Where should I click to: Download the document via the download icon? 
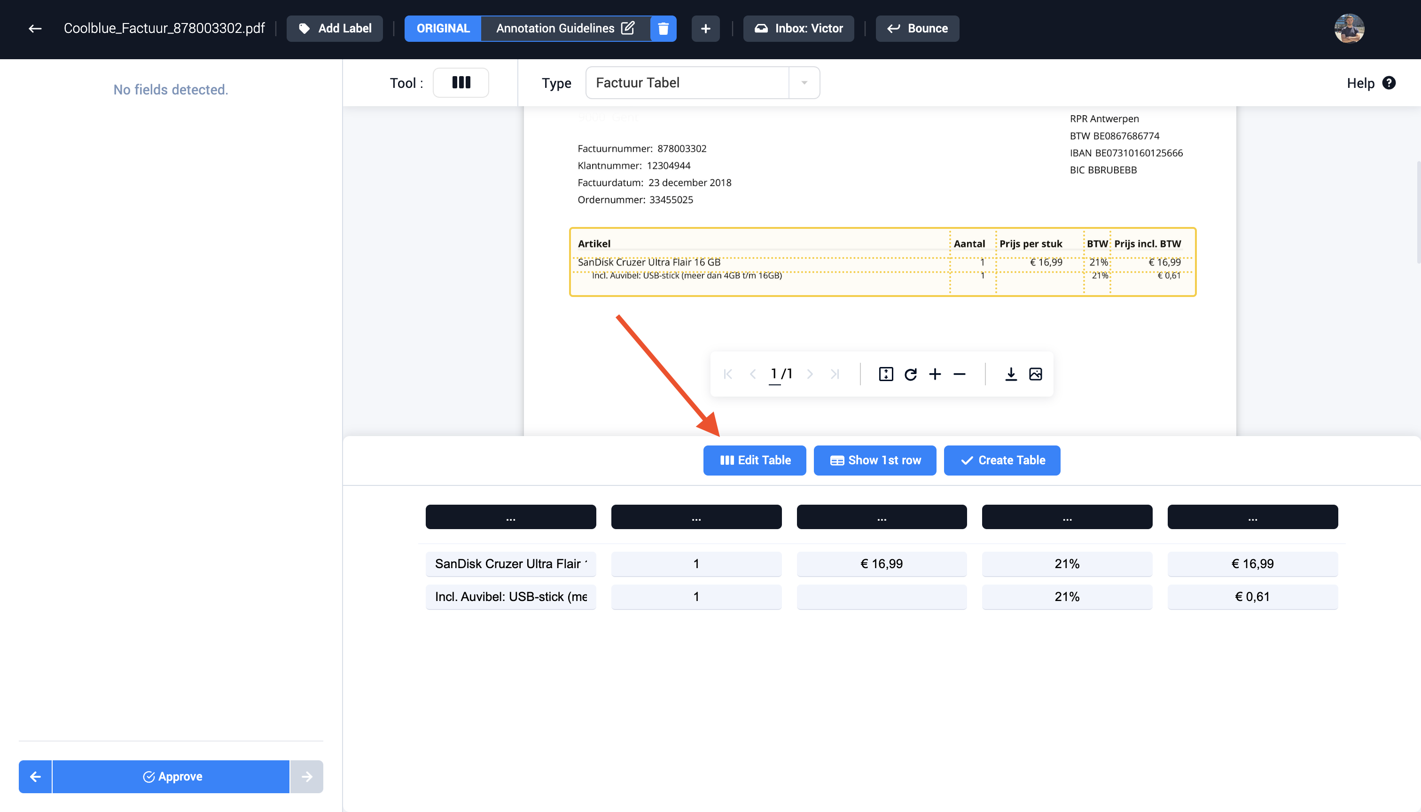[x=1011, y=374]
